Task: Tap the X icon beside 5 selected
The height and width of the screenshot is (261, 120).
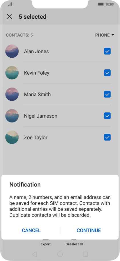Action: point(9,16)
